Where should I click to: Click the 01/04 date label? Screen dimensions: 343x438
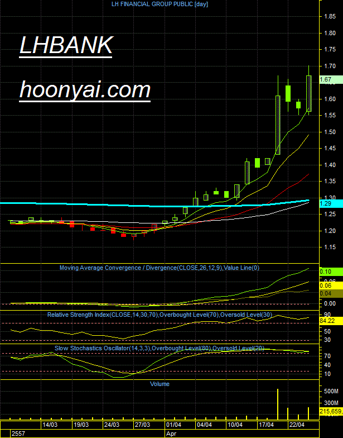tap(173, 425)
